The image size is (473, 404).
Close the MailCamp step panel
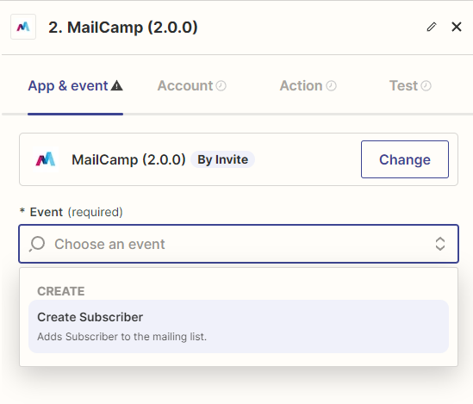pyautogui.click(x=457, y=27)
